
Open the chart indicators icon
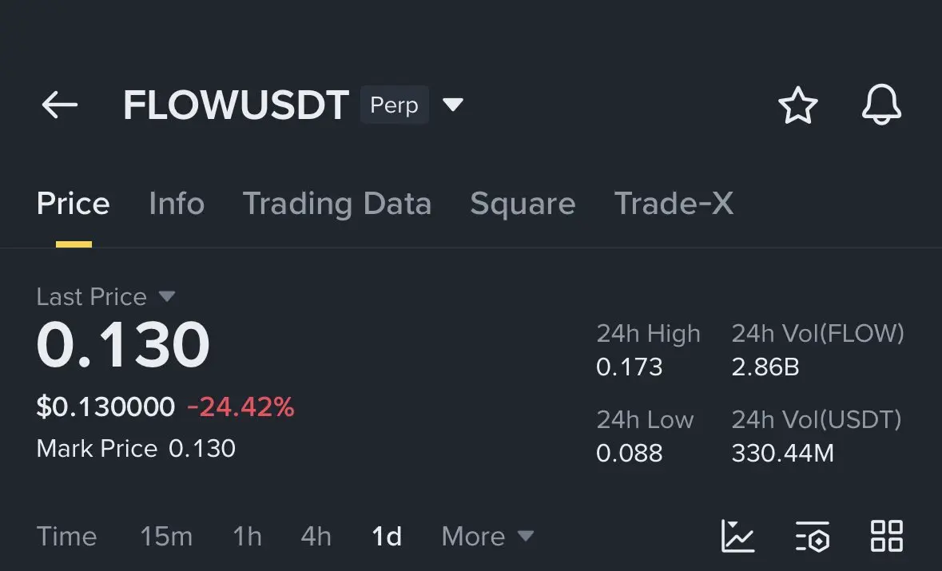coord(737,536)
